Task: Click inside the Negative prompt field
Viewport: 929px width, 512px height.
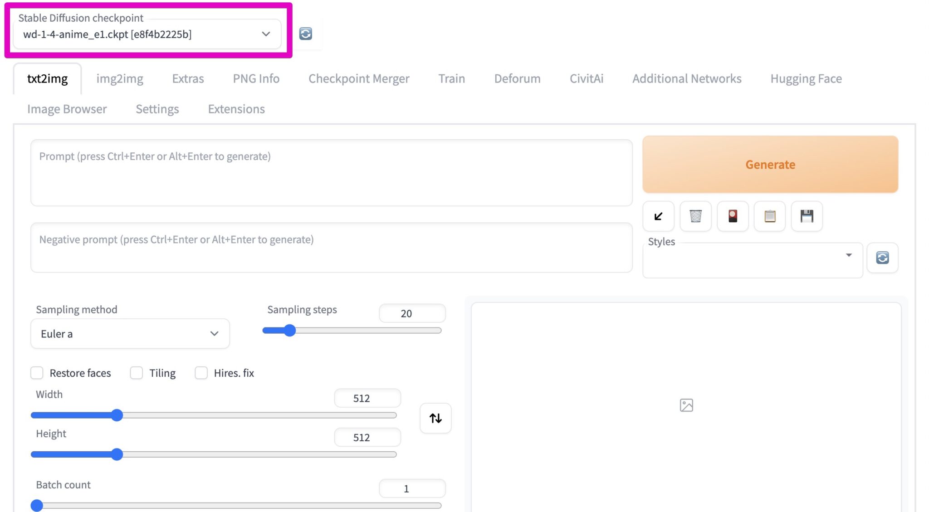Action: point(331,248)
